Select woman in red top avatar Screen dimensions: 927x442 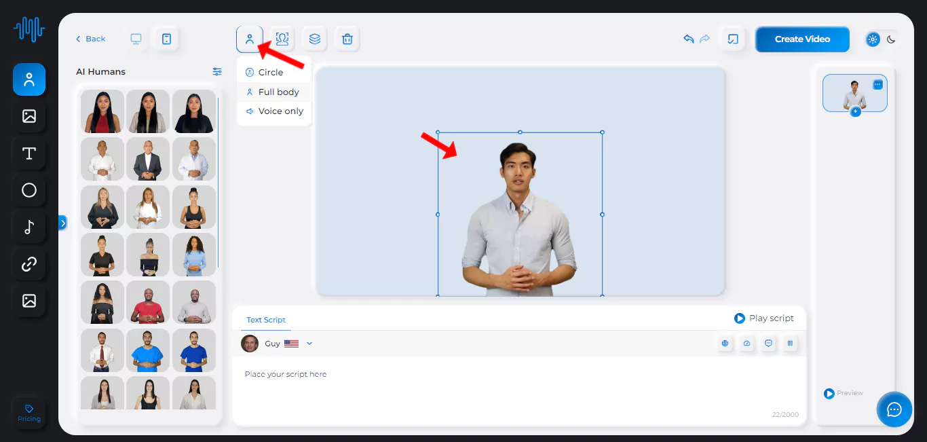pos(102,111)
